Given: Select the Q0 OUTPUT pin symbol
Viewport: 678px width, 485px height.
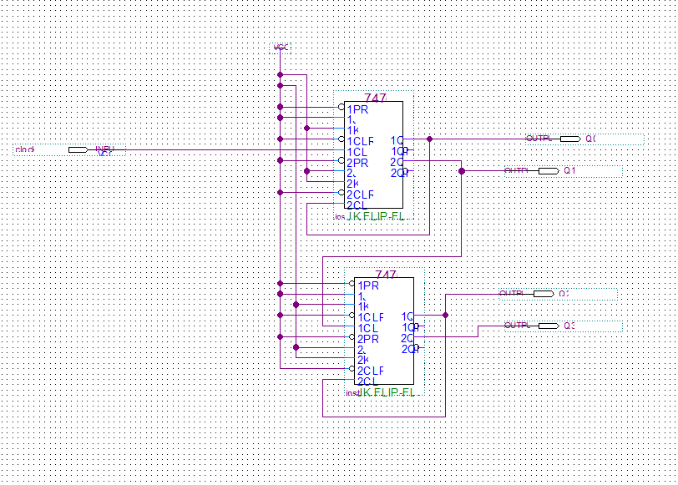Looking at the screenshot, I should click(x=571, y=137).
